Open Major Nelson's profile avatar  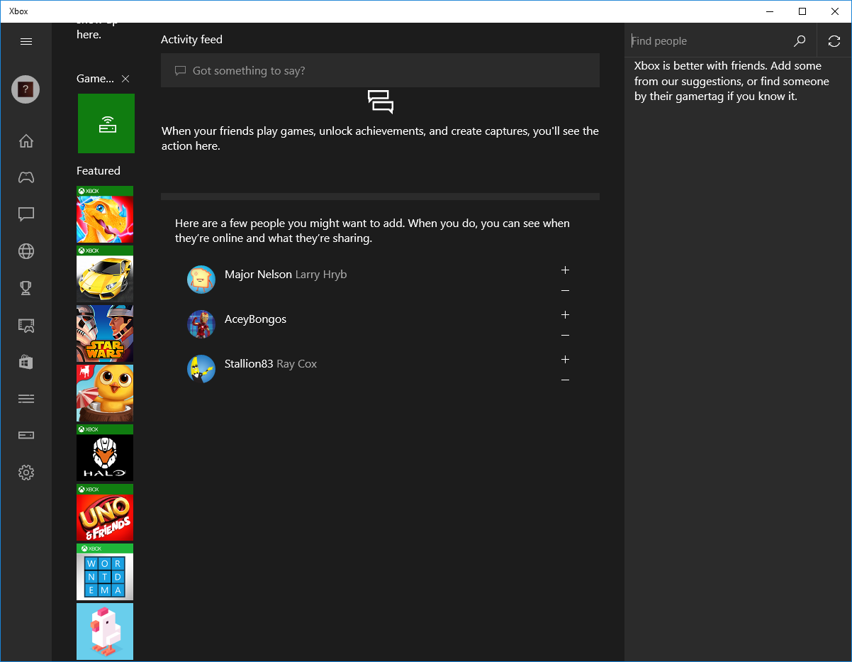(201, 280)
